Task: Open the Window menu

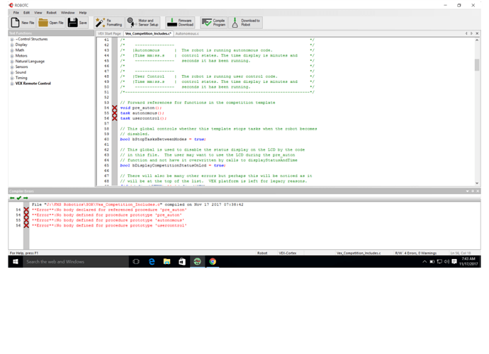Action: tap(67, 13)
